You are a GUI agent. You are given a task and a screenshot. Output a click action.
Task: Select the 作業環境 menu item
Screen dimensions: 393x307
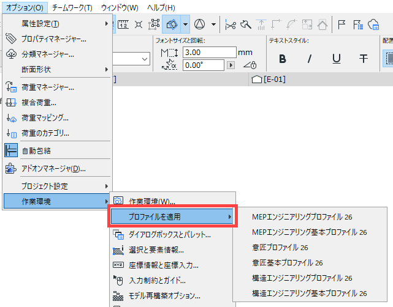click(58, 201)
